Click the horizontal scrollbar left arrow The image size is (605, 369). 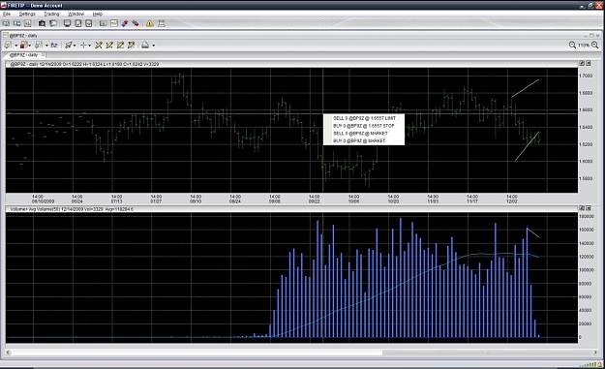8,353
